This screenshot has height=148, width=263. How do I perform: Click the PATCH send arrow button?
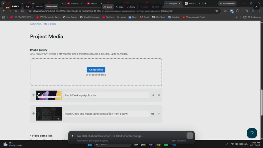click(x=190, y=136)
